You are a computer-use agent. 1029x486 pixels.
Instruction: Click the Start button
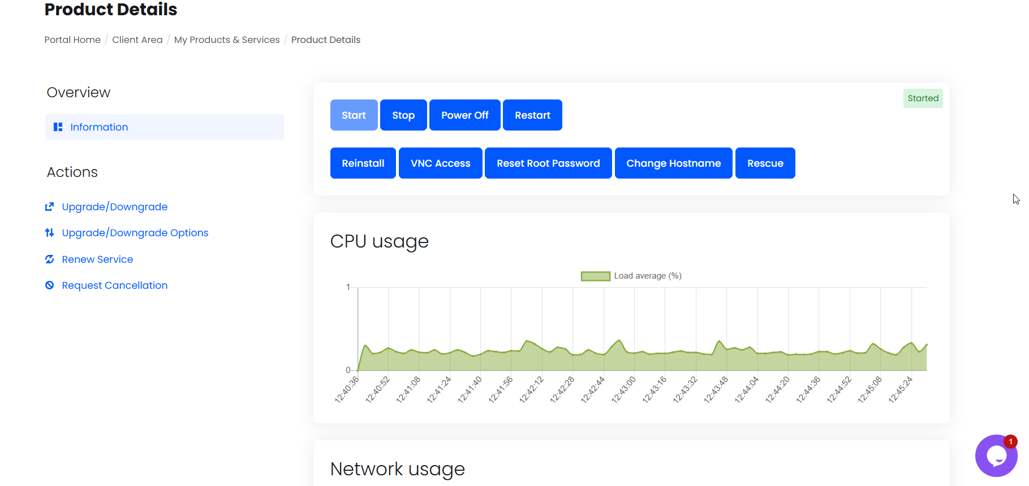(354, 115)
